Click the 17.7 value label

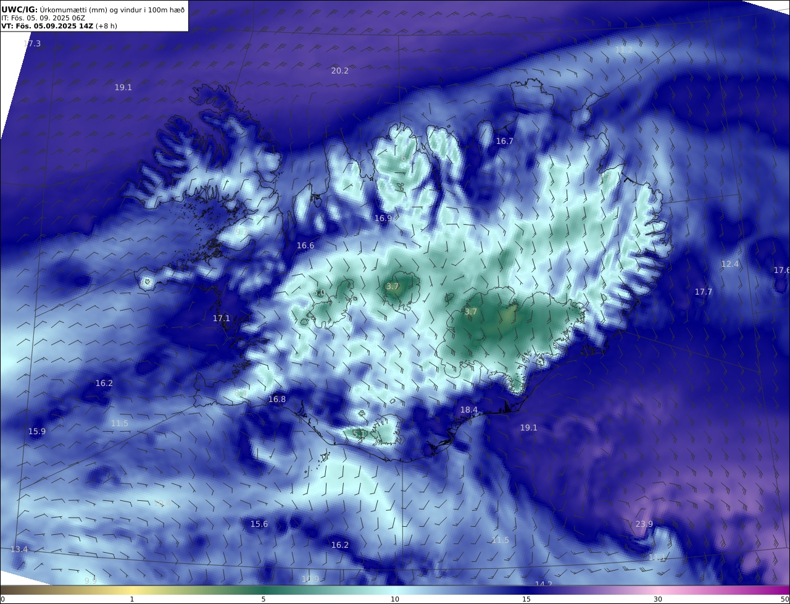704,292
